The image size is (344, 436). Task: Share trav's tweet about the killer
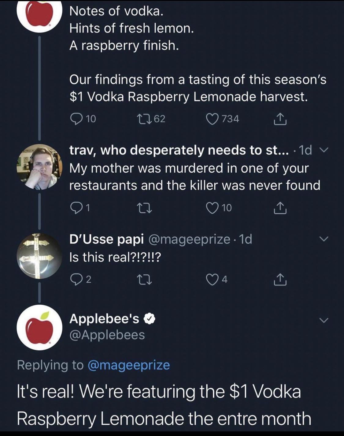(x=280, y=208)
